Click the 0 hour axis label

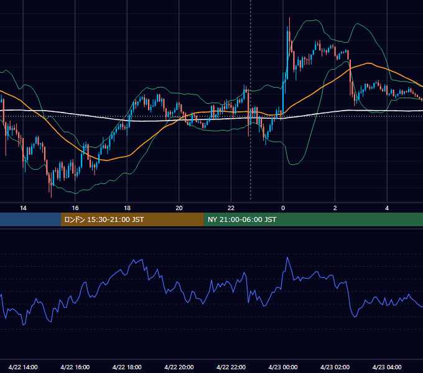[x=283, y=208]
